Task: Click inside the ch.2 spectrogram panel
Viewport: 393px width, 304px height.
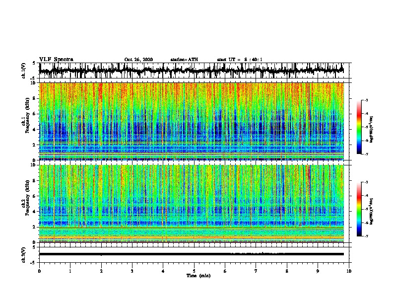Action: click(191, 204)
